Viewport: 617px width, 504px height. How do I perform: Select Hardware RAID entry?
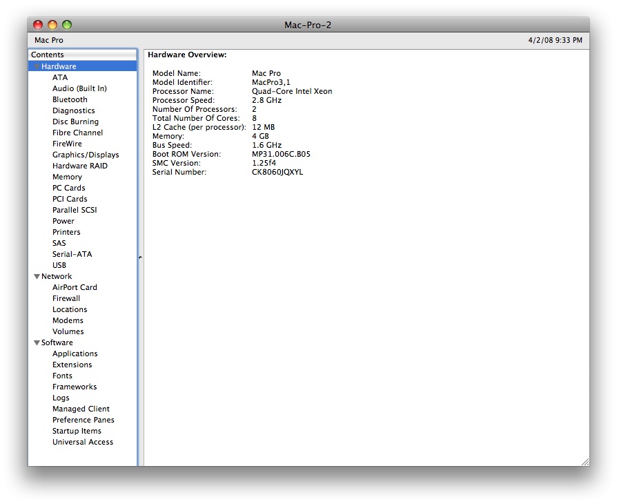point(80,166)
